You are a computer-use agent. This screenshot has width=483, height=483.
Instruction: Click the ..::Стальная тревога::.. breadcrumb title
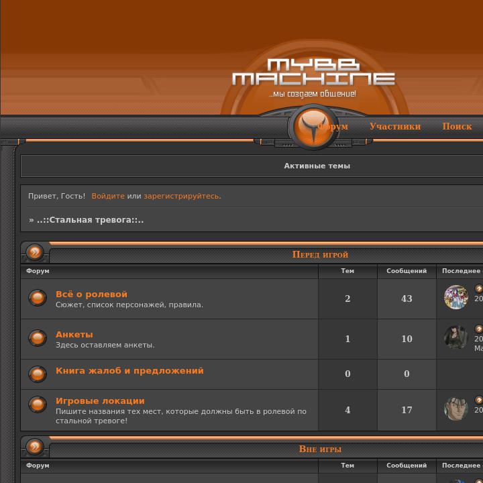(x=91, y=220)
